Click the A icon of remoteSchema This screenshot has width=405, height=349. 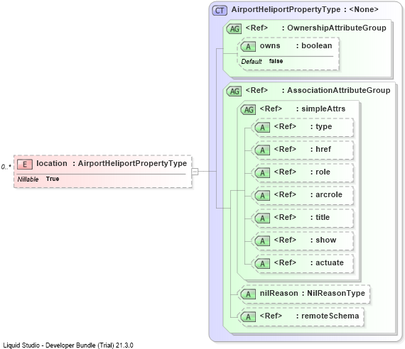pos(248,317)
